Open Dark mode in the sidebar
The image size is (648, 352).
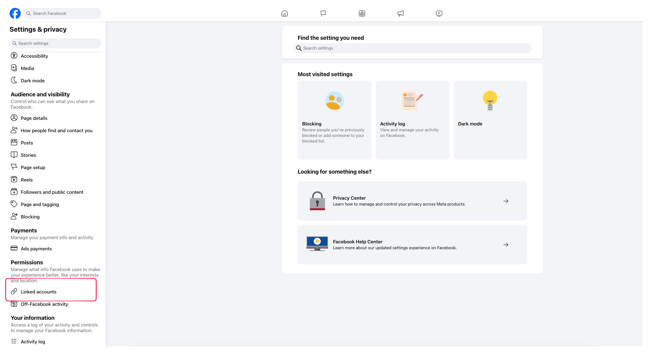click(x=33, y=81)
